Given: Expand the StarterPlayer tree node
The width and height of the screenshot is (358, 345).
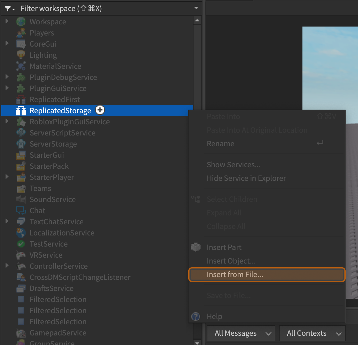Looking at the screenshot, I should click(7, 177).
